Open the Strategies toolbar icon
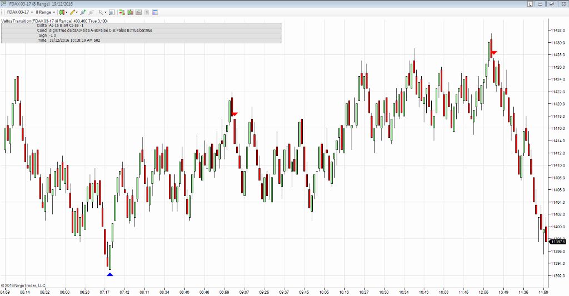Image resolution: width=569 pixels, height=296 pixels. point(130,12)
